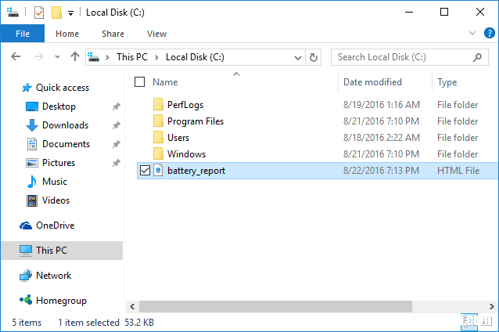Switch to Details view icon in status bar

pyautogui.click(x=469, y=322)
